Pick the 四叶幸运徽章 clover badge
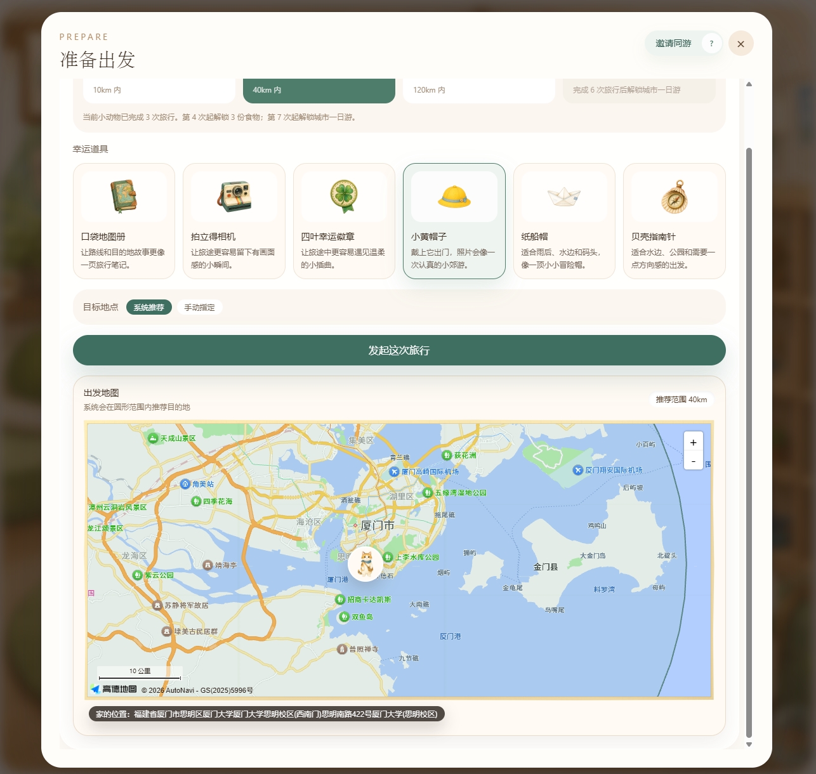The width and height of the screenshot is (816, 774). (344, 221)
